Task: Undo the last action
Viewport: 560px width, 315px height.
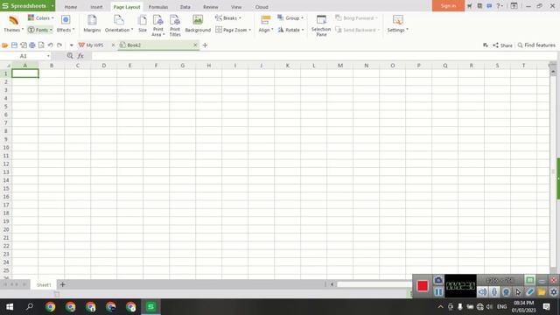Action: (51, 45)
